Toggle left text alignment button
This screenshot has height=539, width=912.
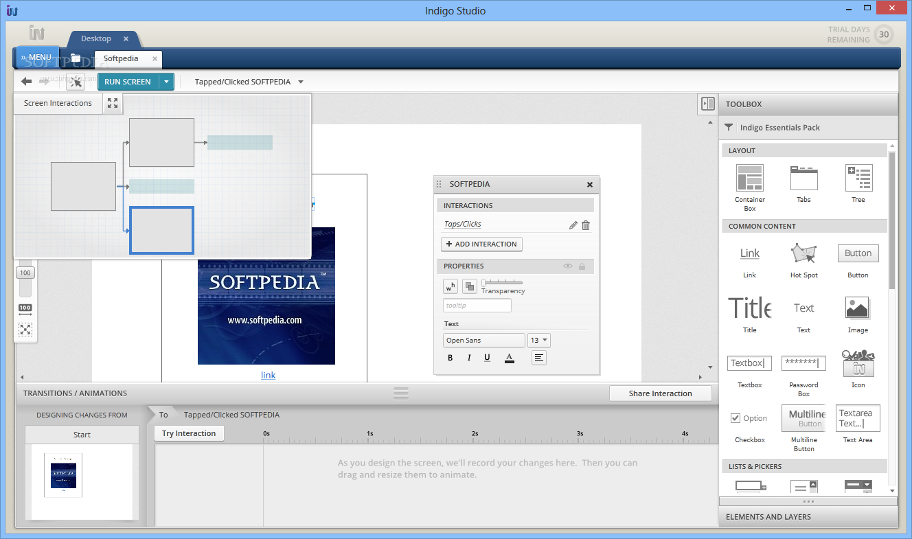click(539, 358)
